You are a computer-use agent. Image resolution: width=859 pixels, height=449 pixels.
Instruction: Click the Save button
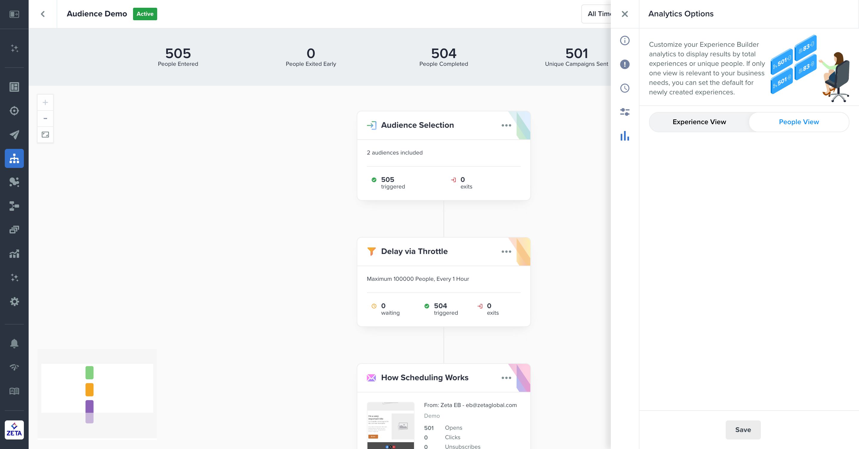coord(743,430)
